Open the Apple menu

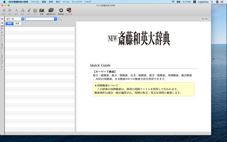click(4, 2)
